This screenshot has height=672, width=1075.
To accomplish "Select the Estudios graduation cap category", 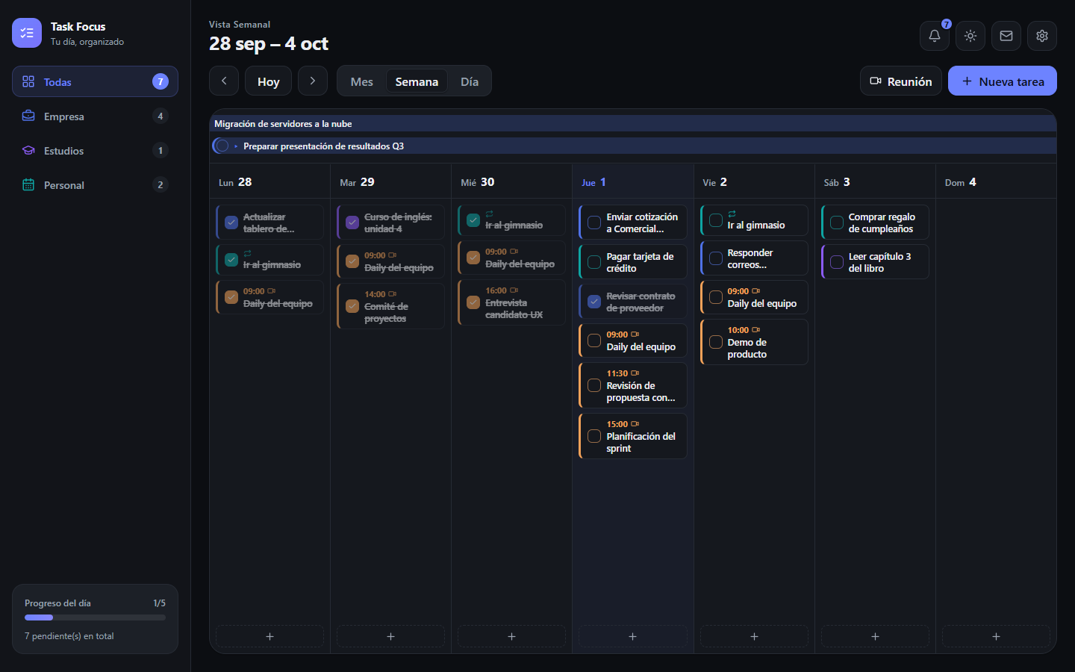I will pos(95,151).
